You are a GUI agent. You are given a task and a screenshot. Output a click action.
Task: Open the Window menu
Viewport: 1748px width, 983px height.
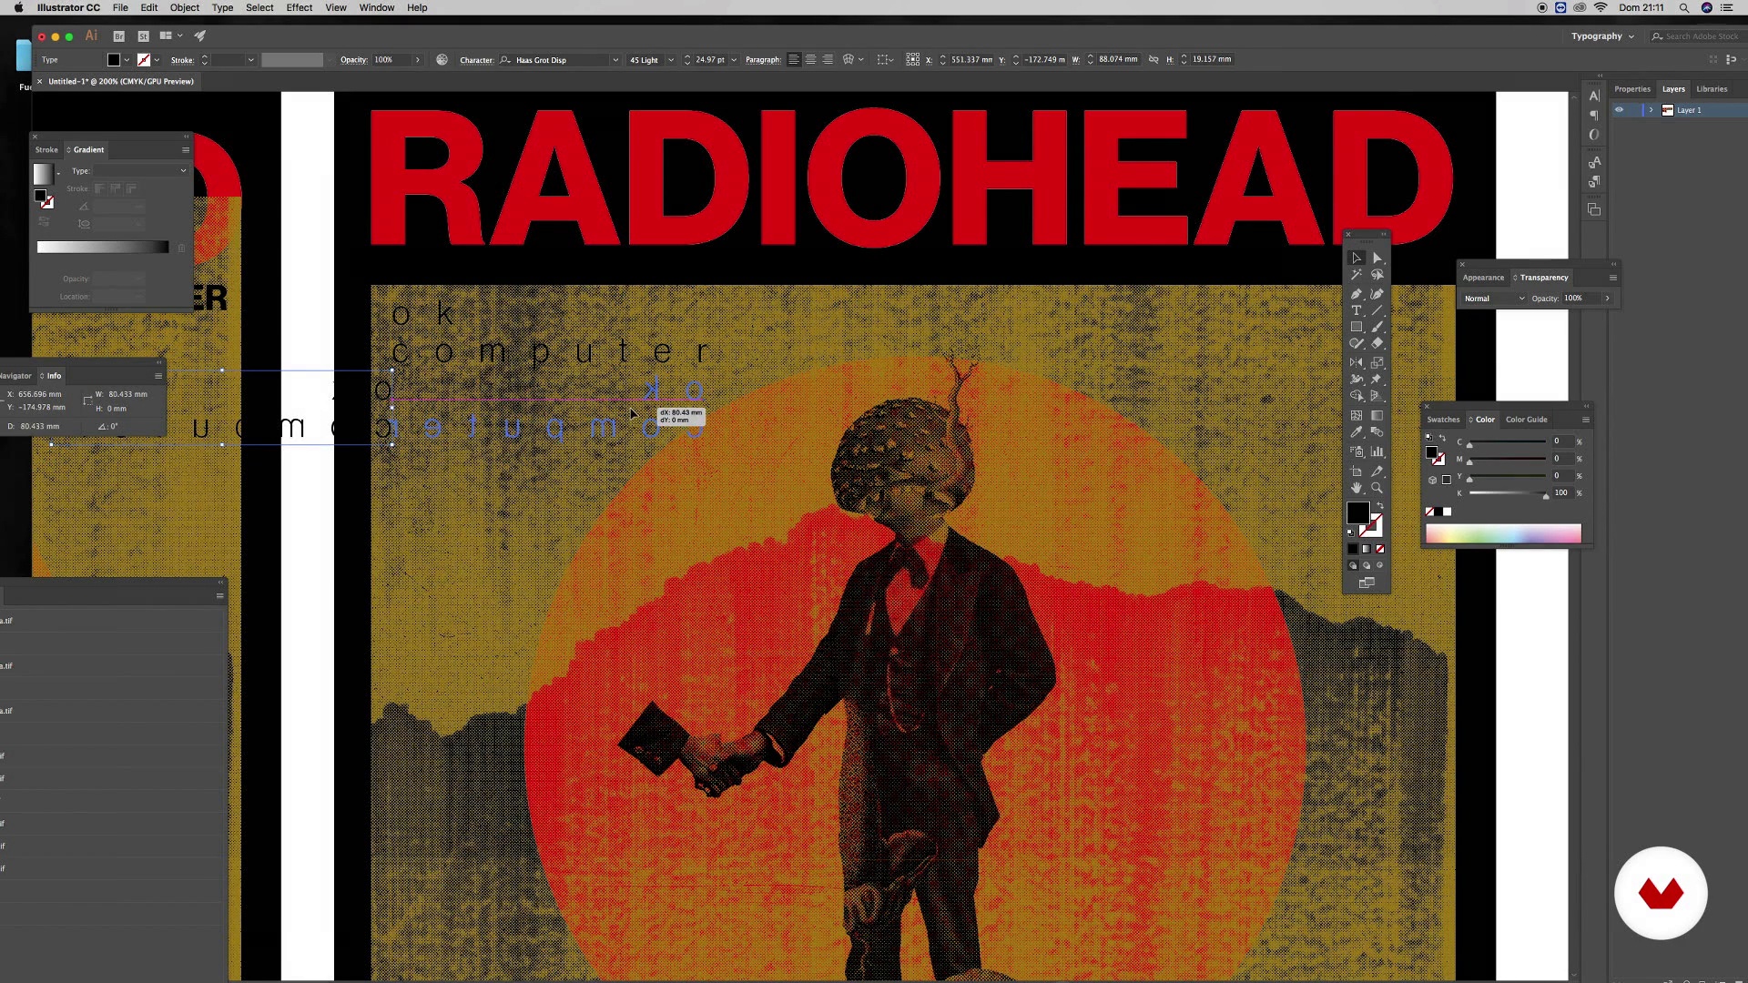pos(376,7)
